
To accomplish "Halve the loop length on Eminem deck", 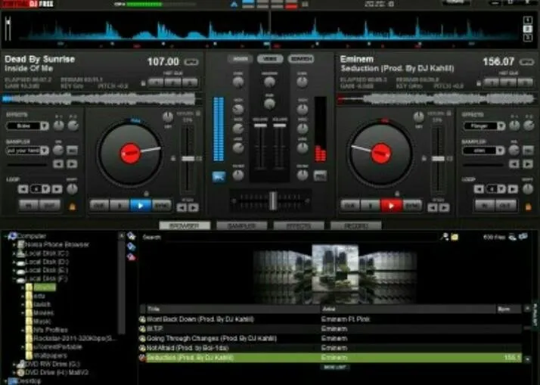I will pos(479,189).
